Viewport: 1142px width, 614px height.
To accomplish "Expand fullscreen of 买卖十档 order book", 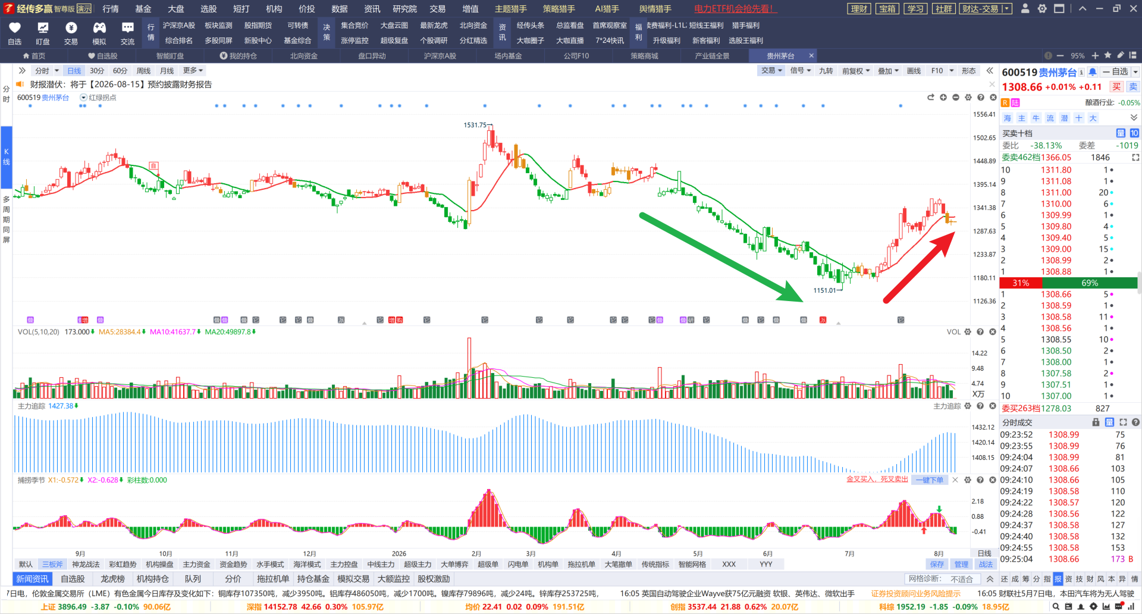I will pyautogui.click(x=1135, y=158).
